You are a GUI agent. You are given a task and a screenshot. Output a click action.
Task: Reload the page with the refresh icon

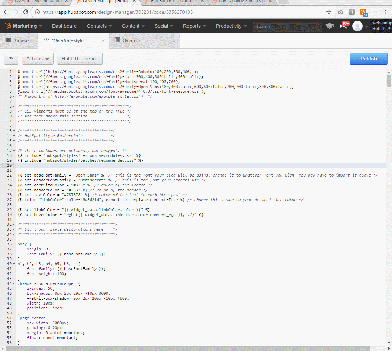25,12
